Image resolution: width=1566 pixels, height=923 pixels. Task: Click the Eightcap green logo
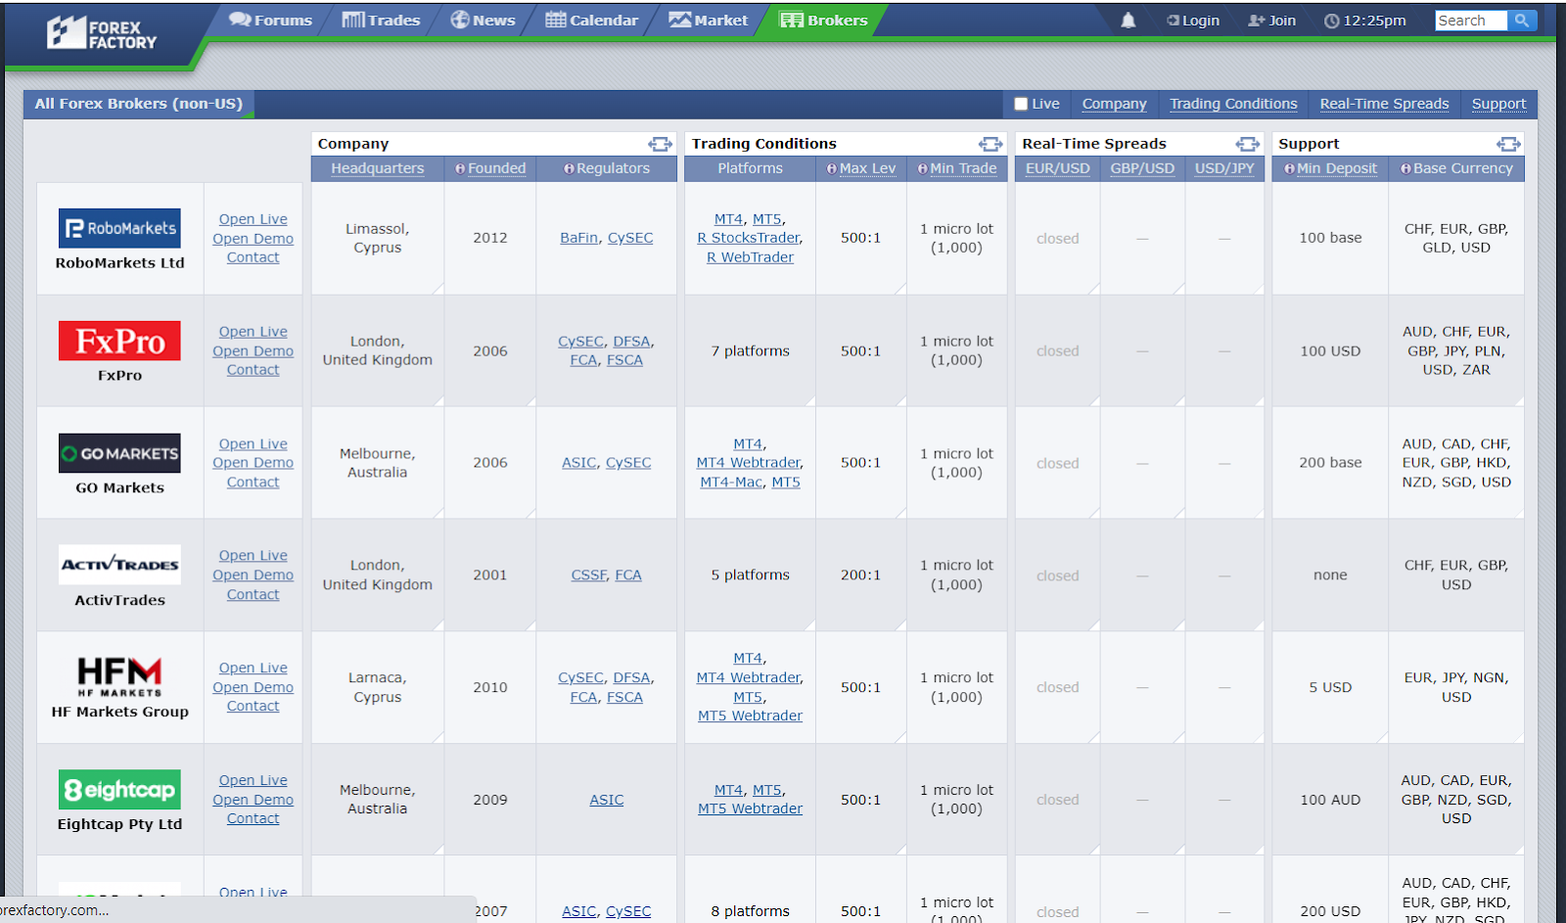click(119, 790)
